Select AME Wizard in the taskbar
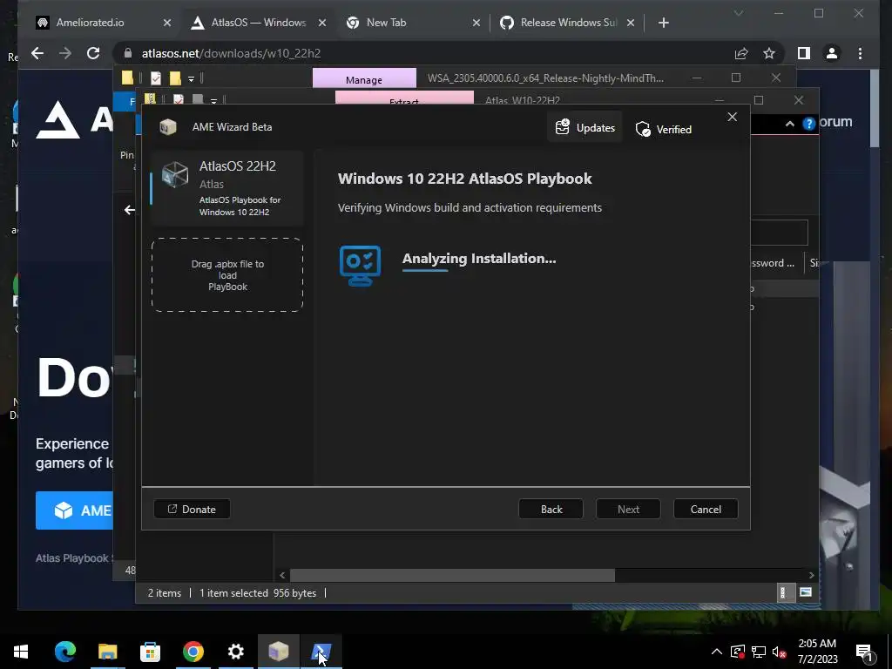The image size is (892, 669). 278,652
